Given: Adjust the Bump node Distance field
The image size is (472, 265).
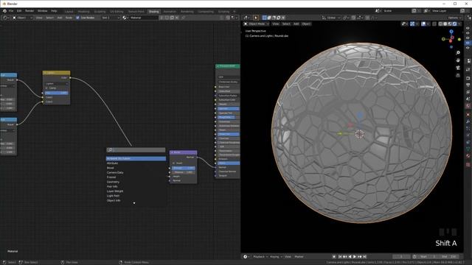Looking at the screenshot, I should tap(184, 172).
